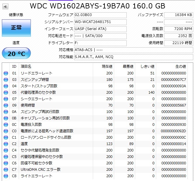This screenshot has width=195, height=181.
Task: Click the standard field ATA8-ACS
Action: 134,50
